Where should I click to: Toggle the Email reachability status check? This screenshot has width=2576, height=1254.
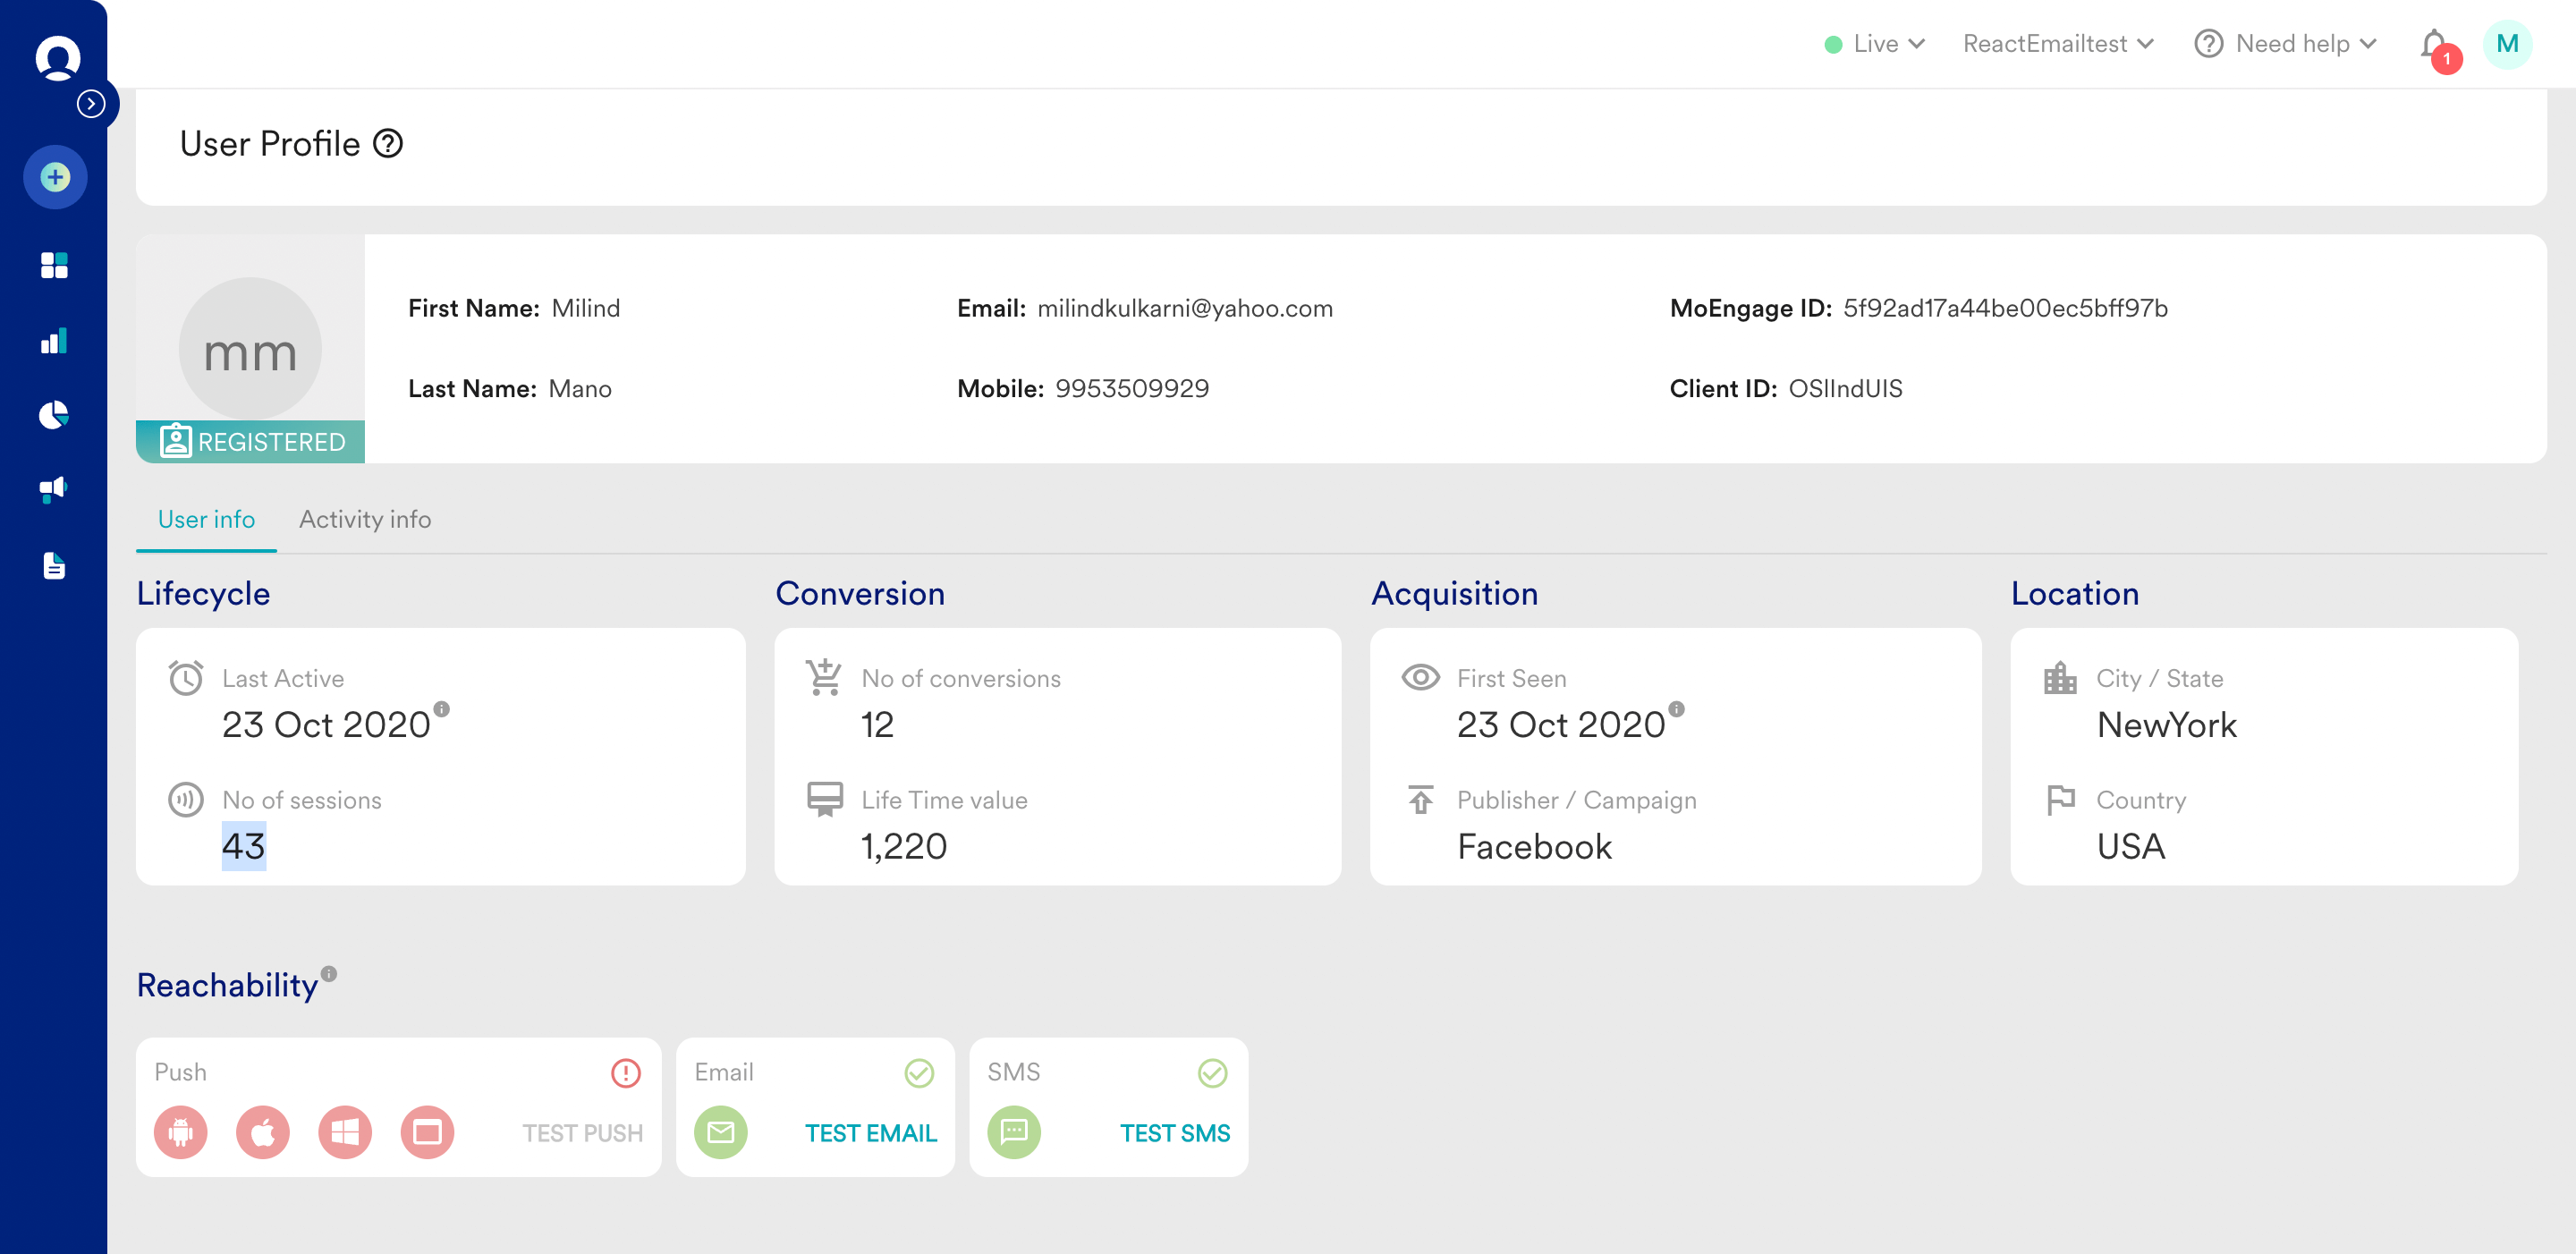[x=919, y=1073]
